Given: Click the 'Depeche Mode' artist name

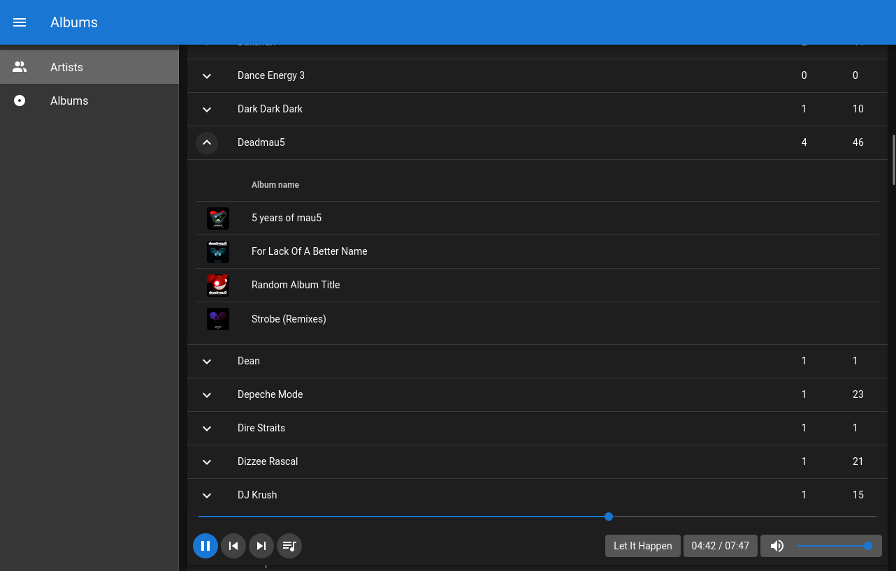Looking at the screenshot, I should coord(270,394).
